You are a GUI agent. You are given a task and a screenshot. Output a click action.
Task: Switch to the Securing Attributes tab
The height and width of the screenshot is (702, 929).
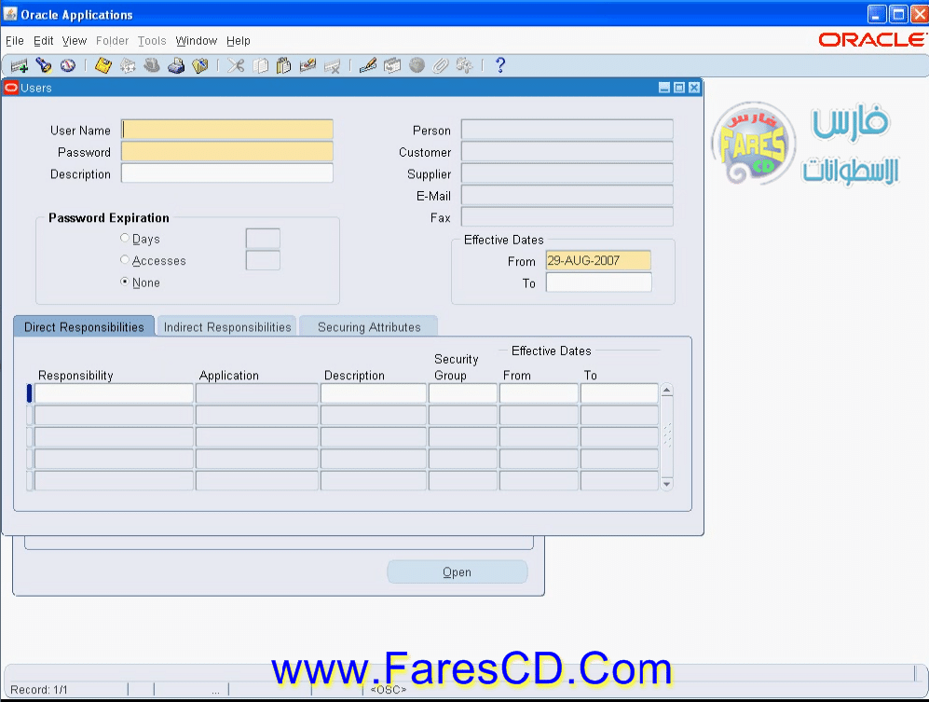click(368, 326)
